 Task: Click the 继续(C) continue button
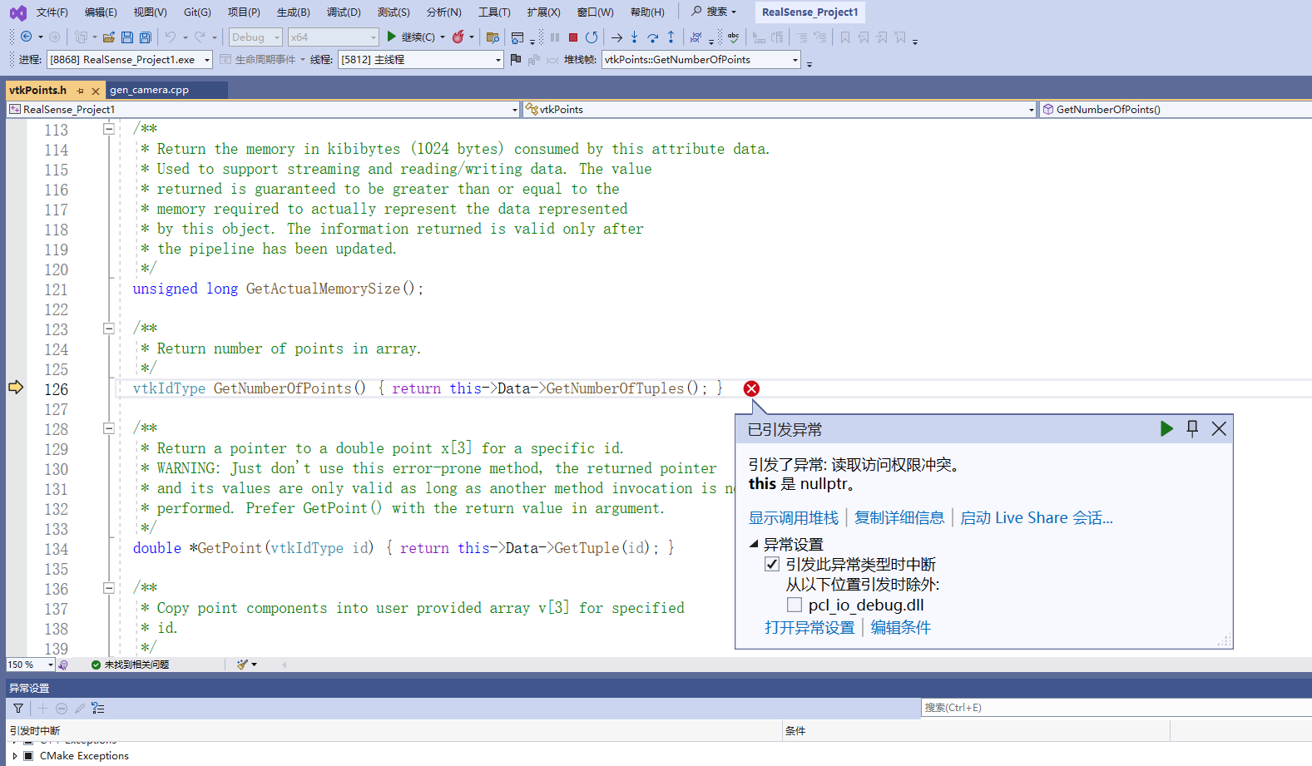410,37
